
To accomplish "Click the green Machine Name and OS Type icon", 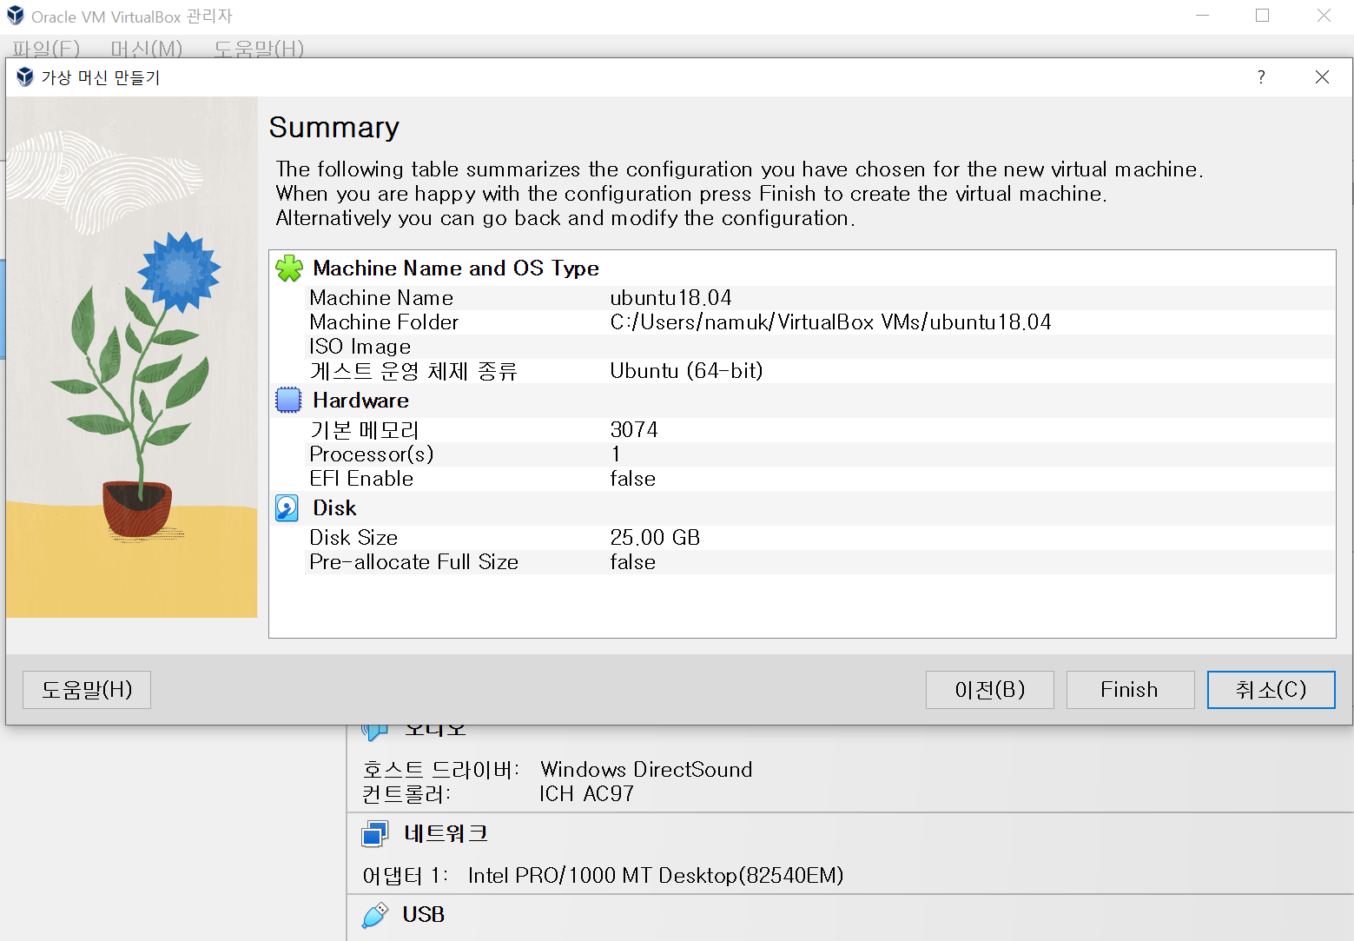I will point(289,268).
